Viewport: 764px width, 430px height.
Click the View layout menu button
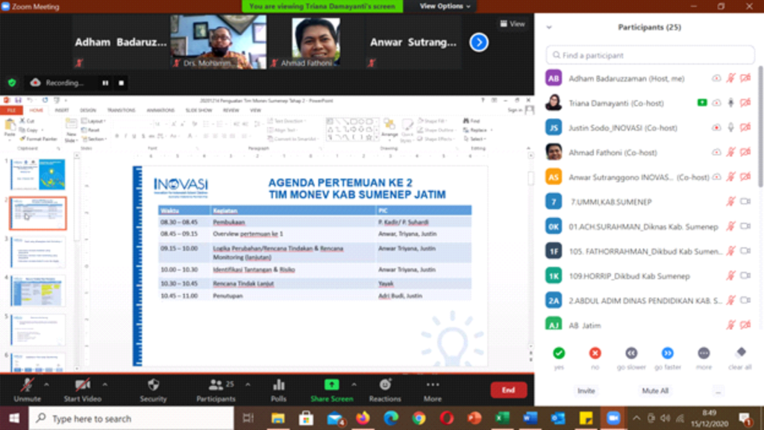pyautogui.click(x=513, y=24)
